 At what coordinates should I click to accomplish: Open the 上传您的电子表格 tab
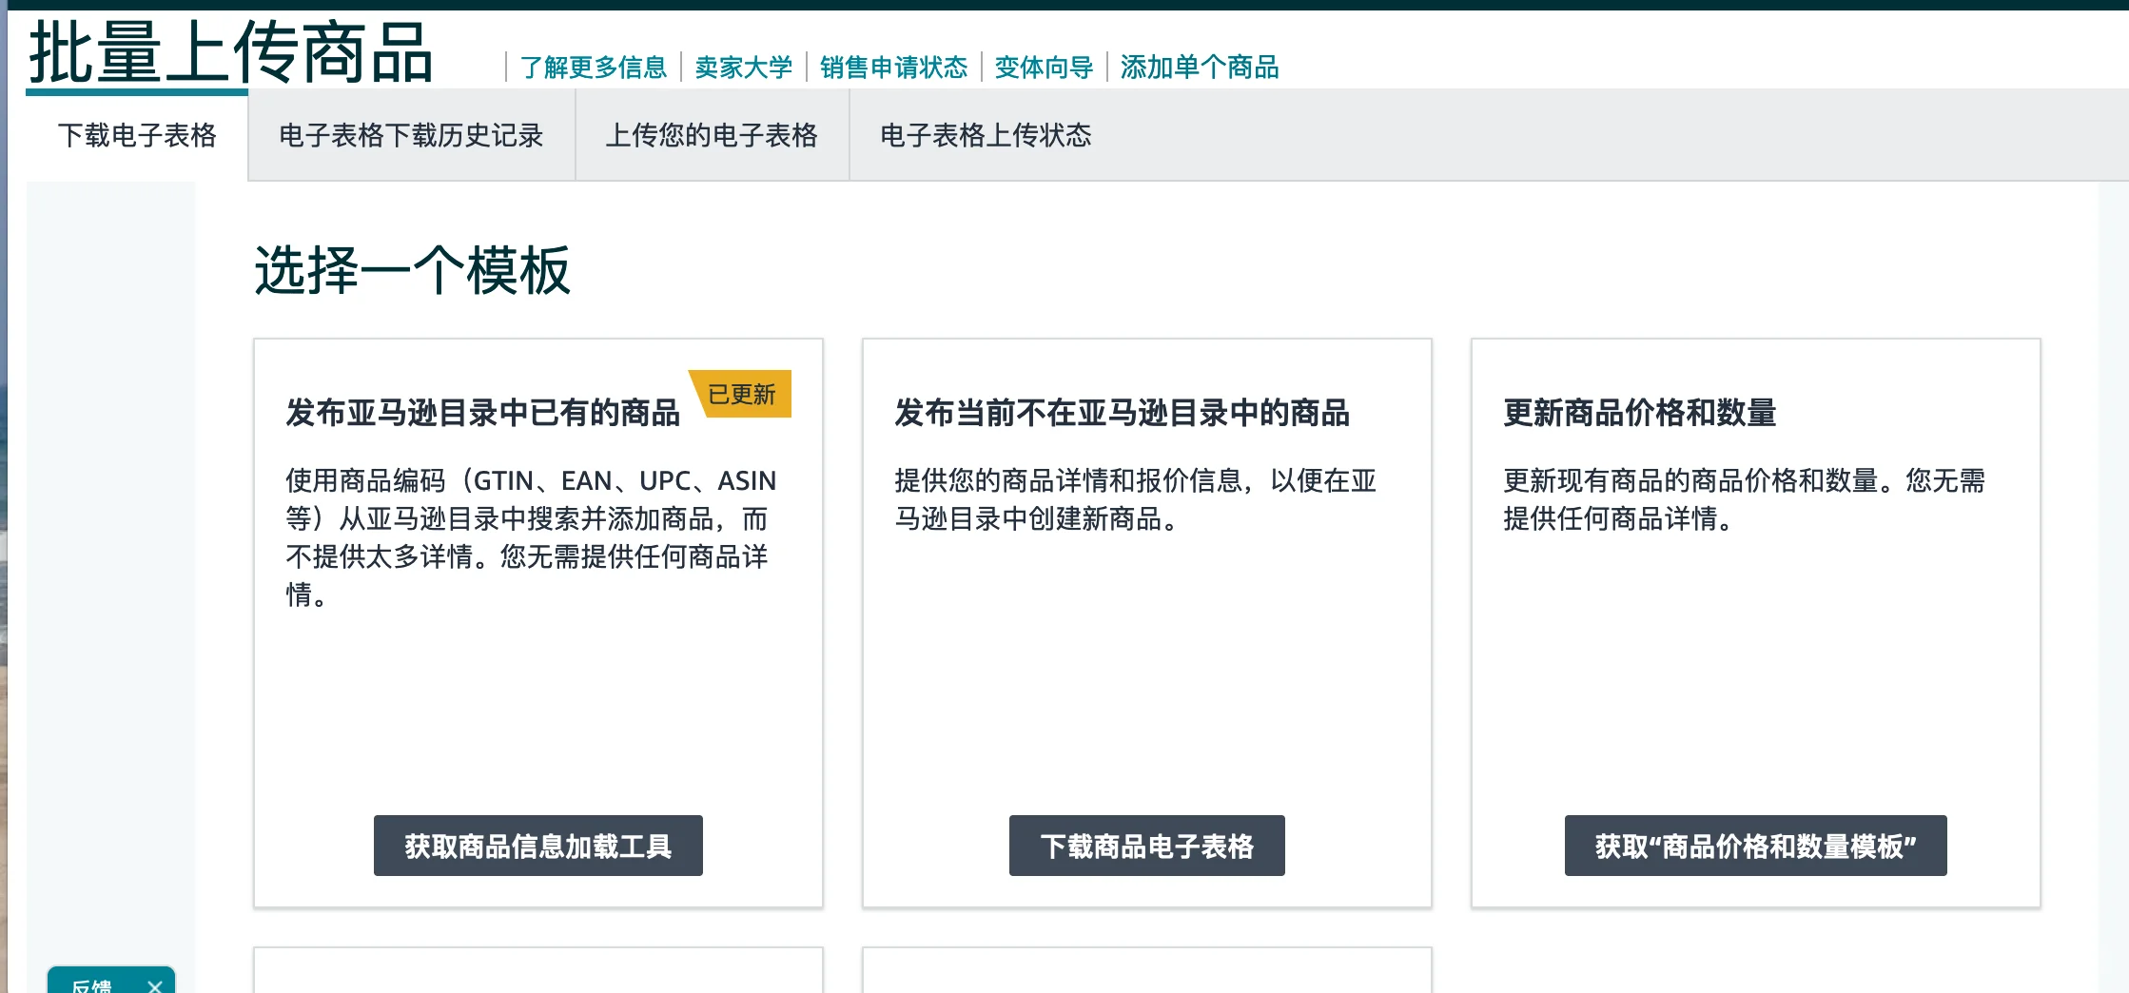(713, 136)
